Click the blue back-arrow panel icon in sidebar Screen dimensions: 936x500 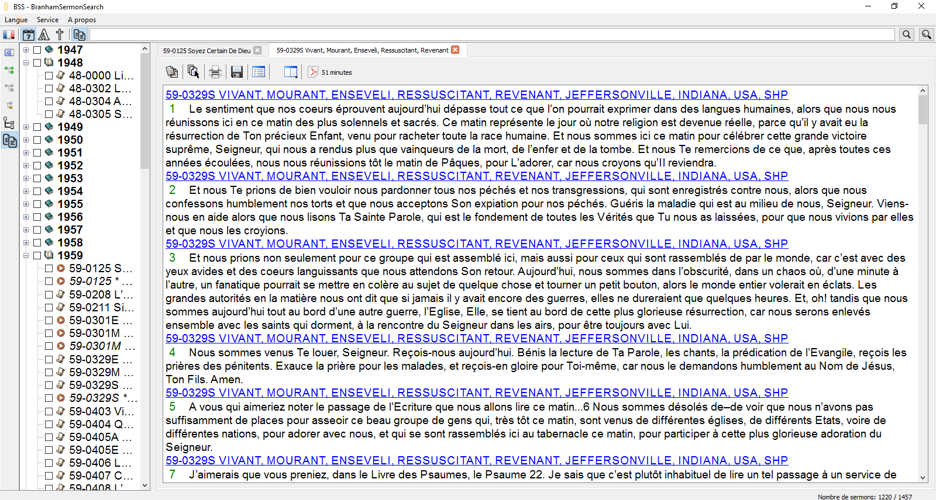[x=9, y=53]
